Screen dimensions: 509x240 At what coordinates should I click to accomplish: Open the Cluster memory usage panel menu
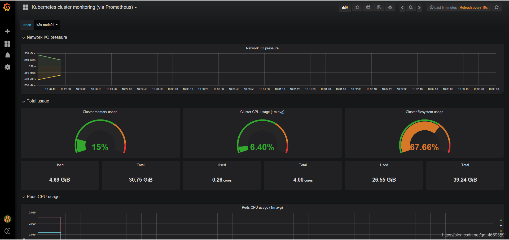pyautogui.click(x=100, y=112)
